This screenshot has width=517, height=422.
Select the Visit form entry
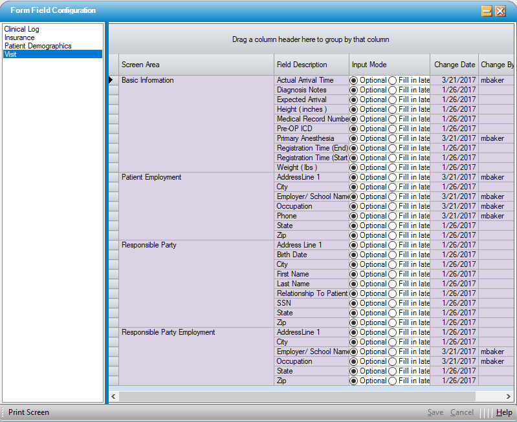[x=10, y=55]
